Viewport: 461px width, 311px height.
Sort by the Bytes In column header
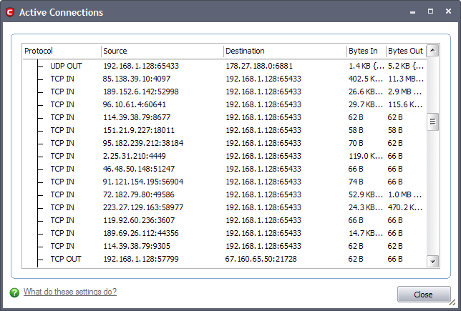coord(365,51)
